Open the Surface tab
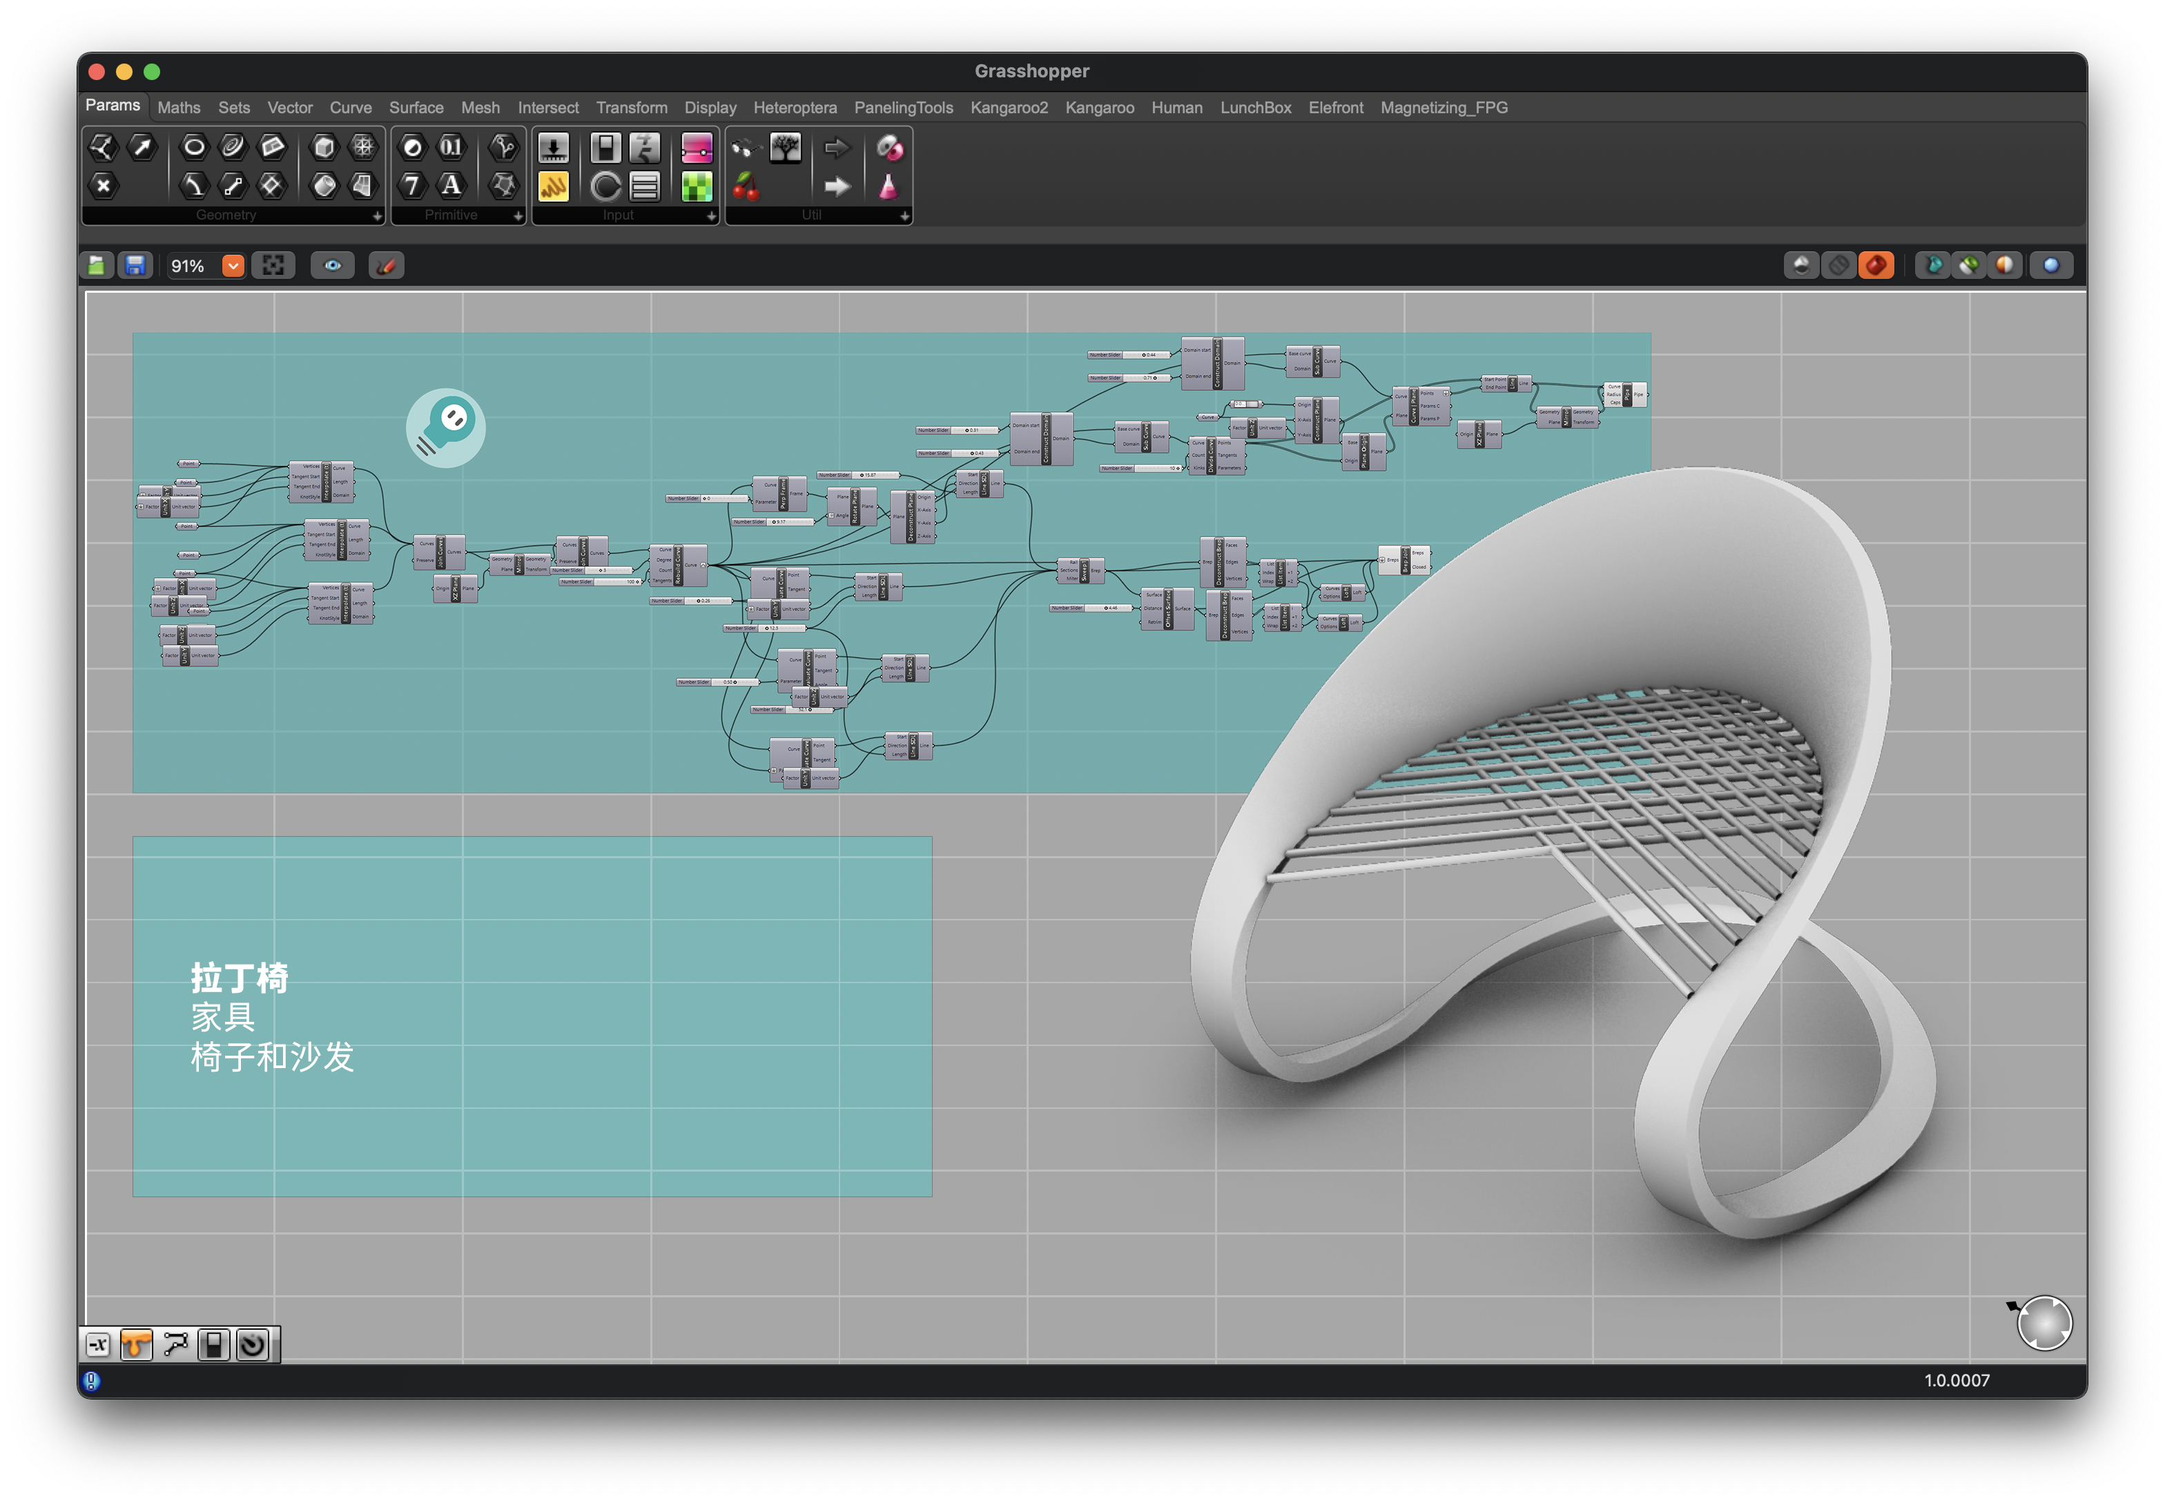The image size is (2165, 1501). 416,108
